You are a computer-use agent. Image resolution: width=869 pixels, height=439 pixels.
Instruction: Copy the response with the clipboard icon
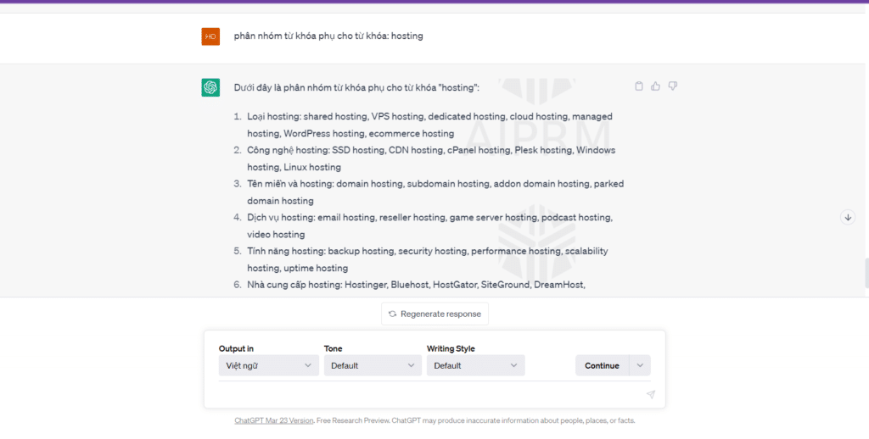[639, 86]
